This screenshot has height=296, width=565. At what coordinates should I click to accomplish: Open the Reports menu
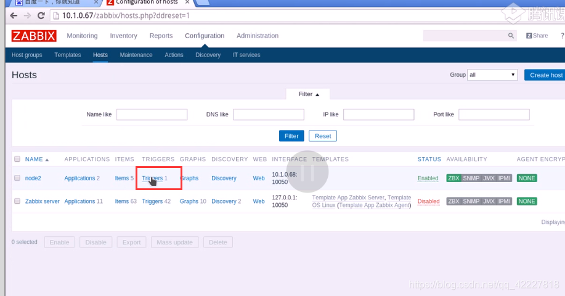[x=161, y=36]
